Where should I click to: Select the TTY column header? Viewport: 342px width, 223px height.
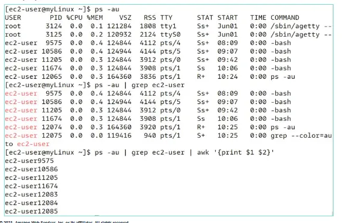(166, 17)
